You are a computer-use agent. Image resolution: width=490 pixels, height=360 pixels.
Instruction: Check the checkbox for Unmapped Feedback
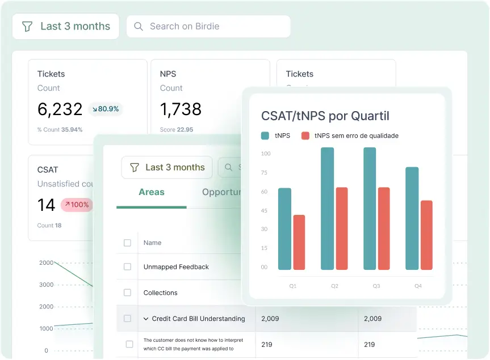point(127,267)
